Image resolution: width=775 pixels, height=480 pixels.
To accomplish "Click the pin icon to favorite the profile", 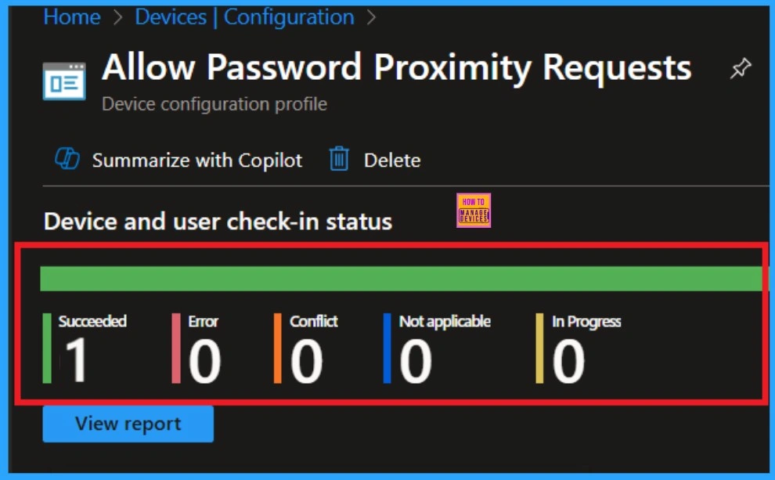I will tap(741, 69).
